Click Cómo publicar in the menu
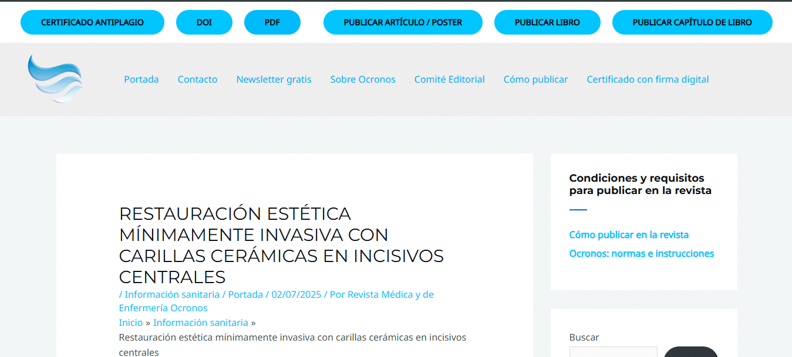Viewport: 792px width, 357px height. (535, 79)
